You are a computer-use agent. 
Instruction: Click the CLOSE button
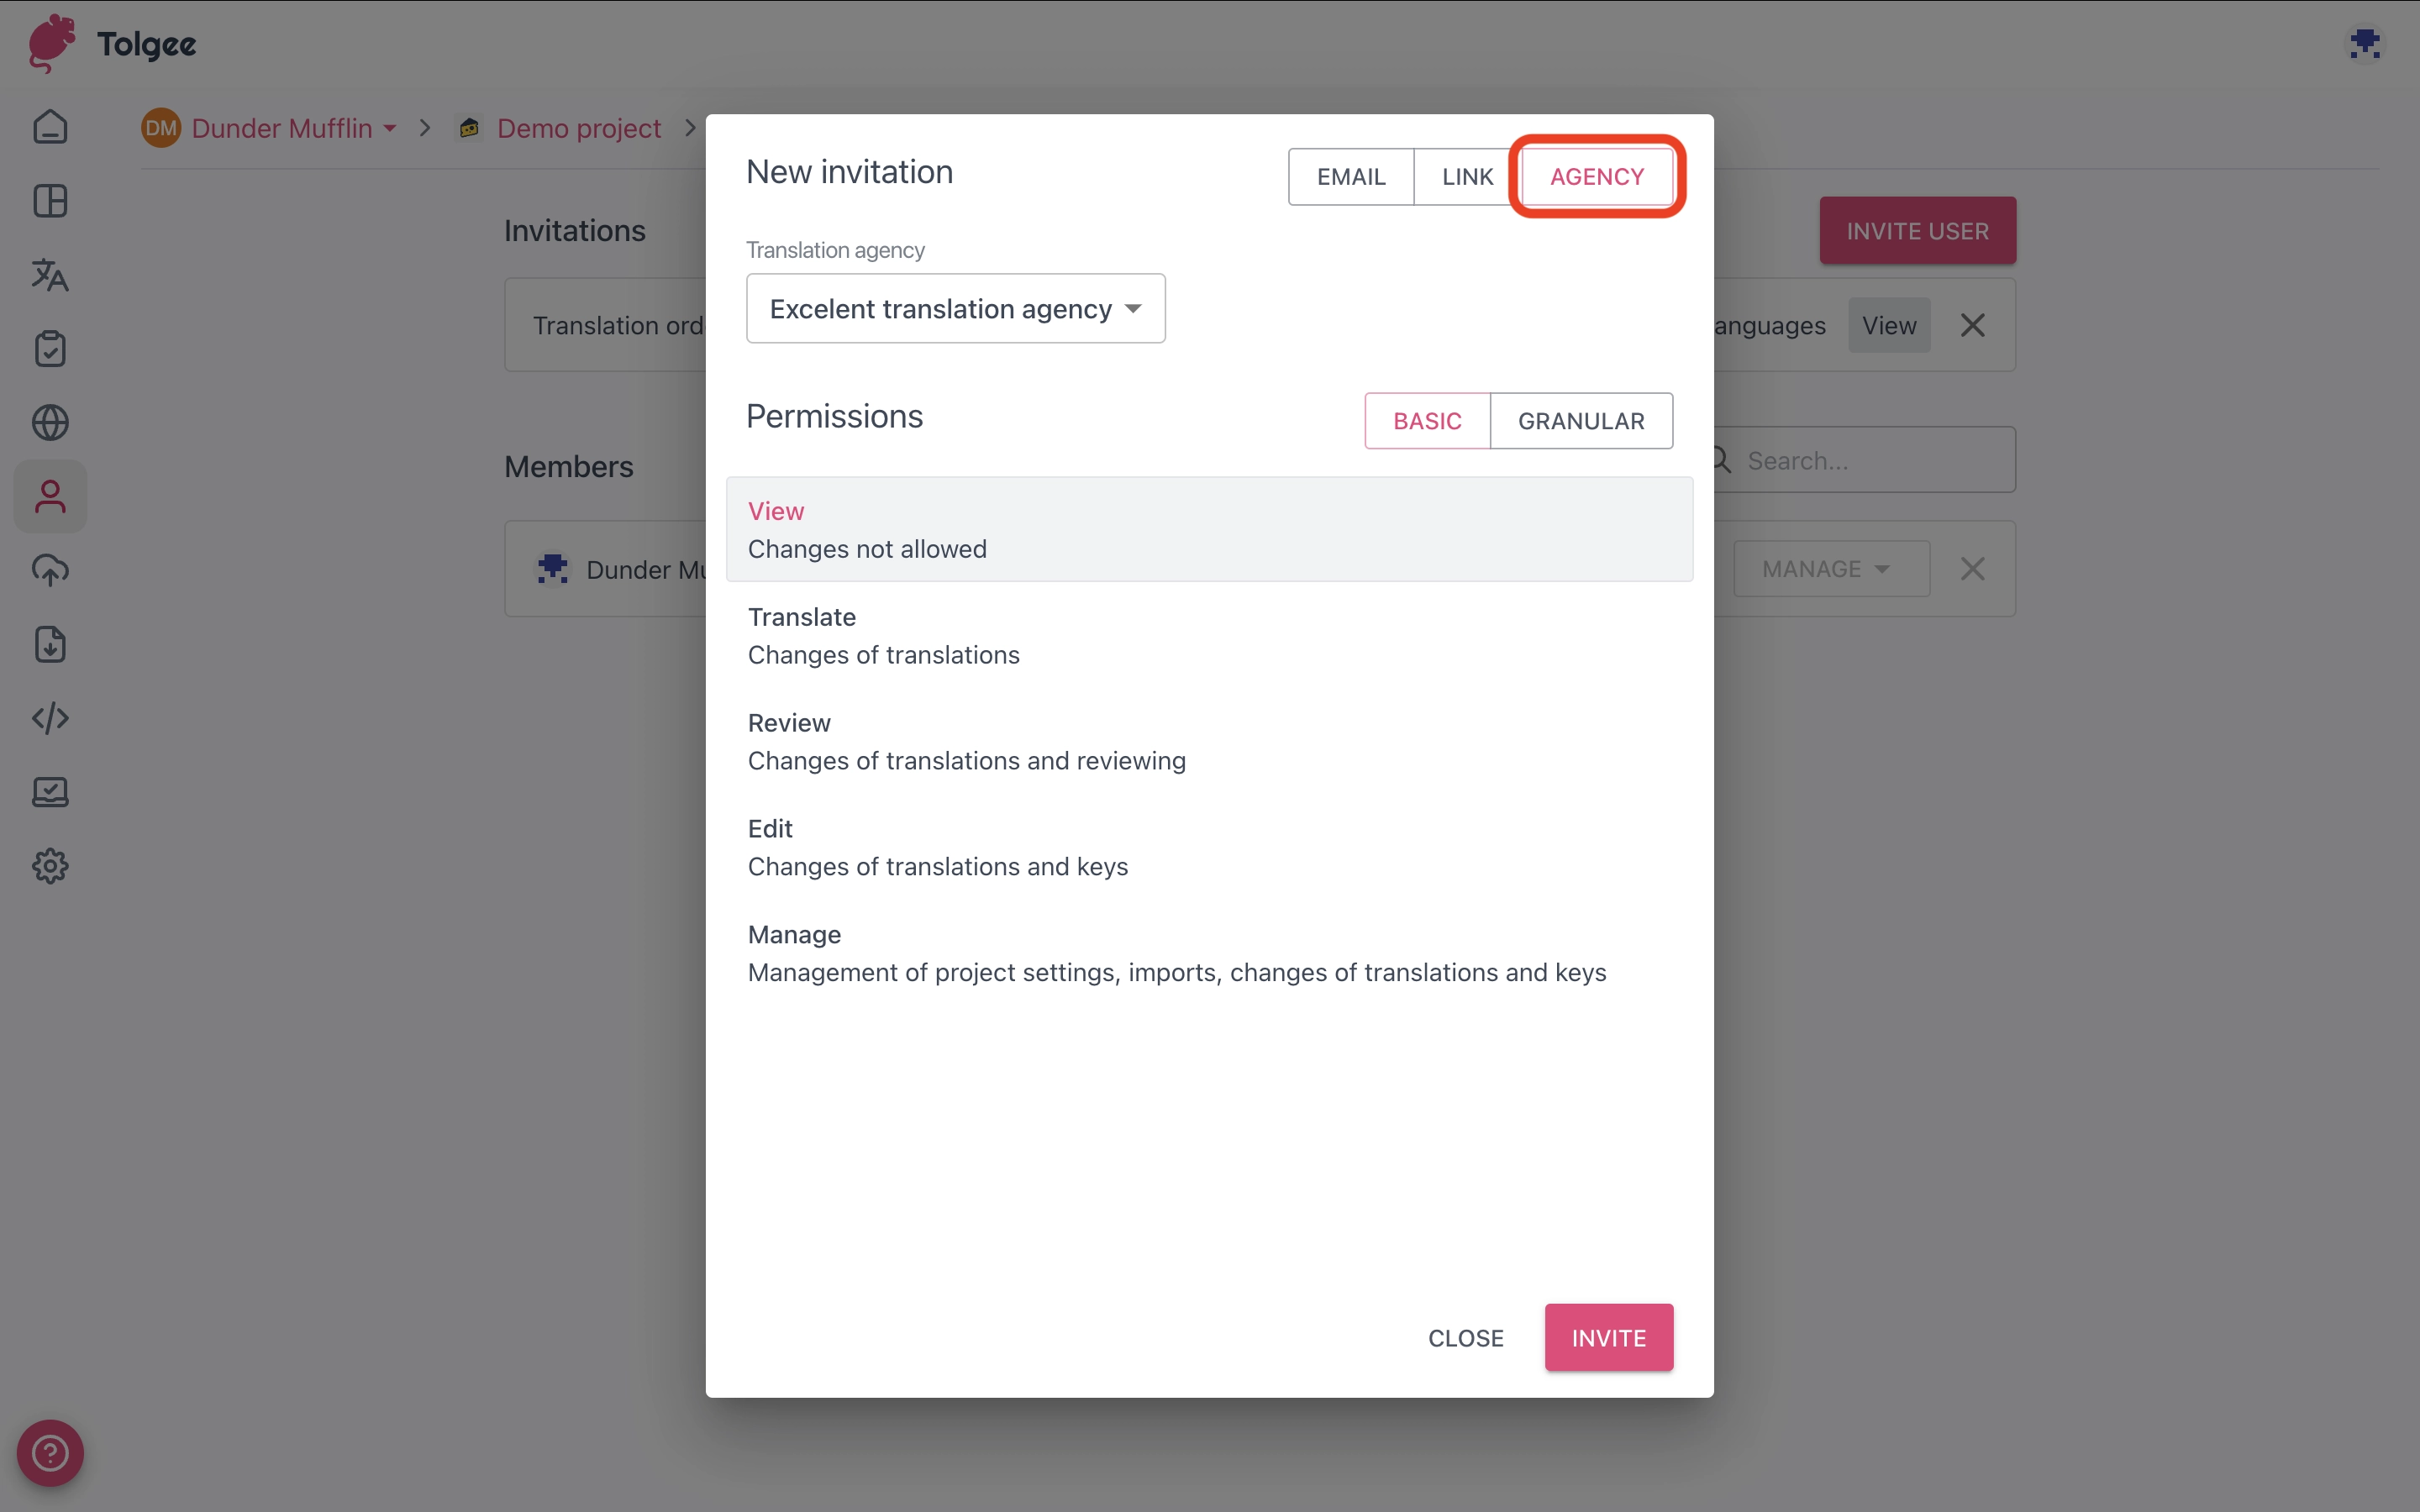pyautogui.click(x=1465, y=1338)
